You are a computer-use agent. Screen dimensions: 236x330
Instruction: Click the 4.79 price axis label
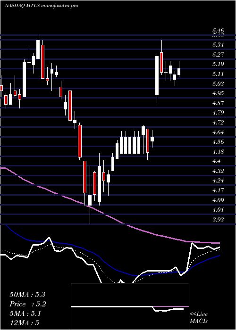pyautogui.click(x=218, y=112)
